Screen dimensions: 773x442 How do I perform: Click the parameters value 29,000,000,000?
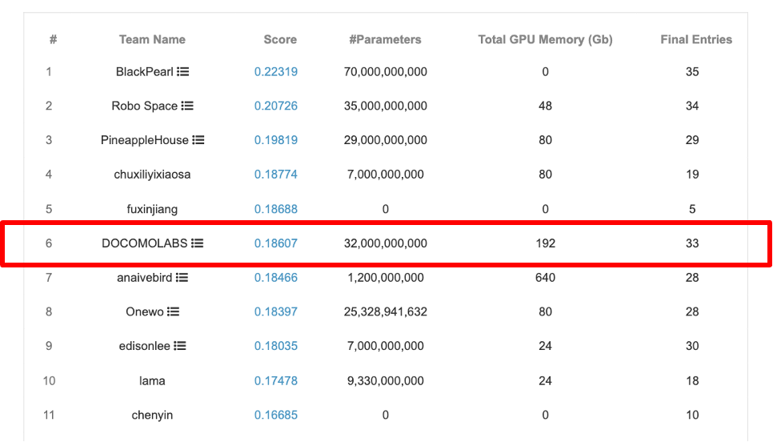pyautogui.click(x=386, y=140)
